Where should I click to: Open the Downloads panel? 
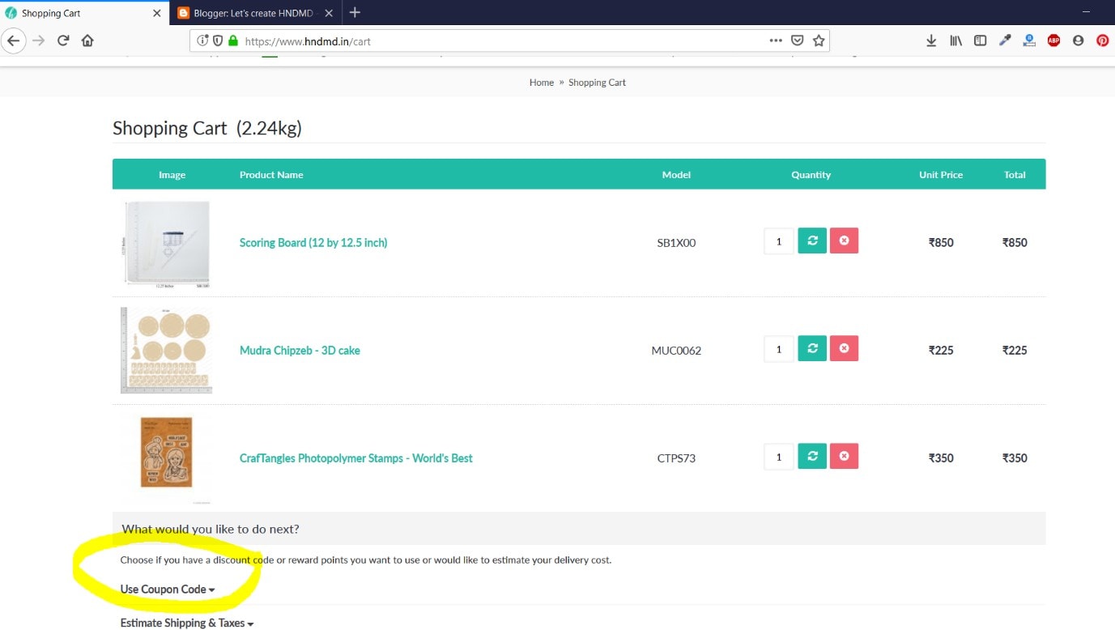(931, 40)
